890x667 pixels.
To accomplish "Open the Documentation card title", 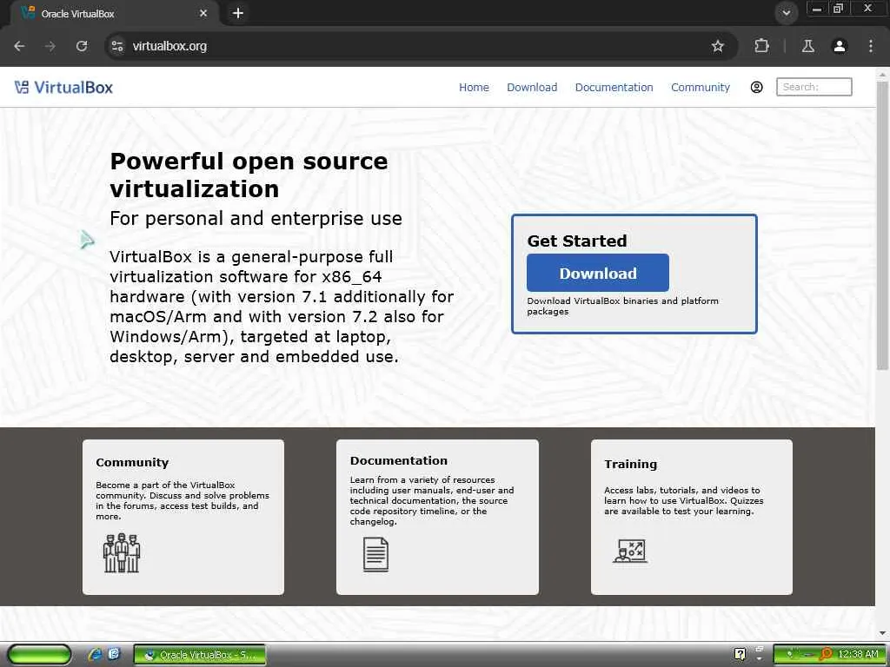I will click(398, 460).
